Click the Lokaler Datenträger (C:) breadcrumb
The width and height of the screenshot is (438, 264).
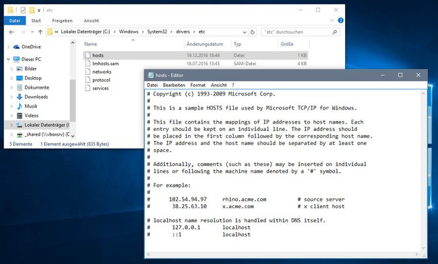coord(86,32)
